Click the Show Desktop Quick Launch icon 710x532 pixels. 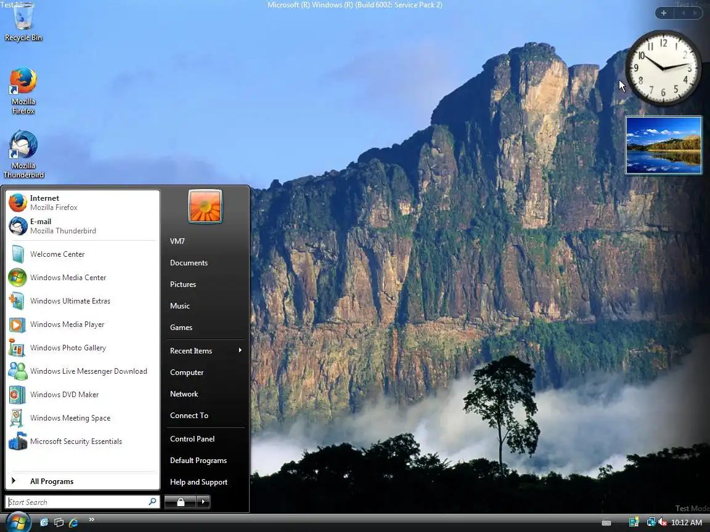[44, 523]
